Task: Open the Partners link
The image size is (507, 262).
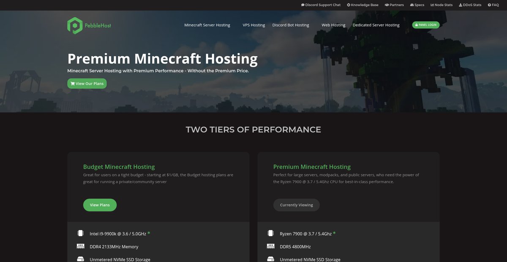Action: coord(394,5)
